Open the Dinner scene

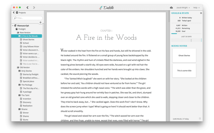26,113
